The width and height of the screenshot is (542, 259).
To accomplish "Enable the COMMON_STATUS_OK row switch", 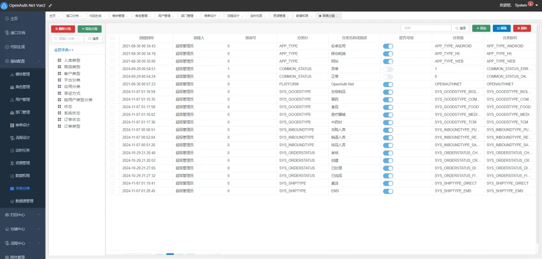I will pos(388,77).
